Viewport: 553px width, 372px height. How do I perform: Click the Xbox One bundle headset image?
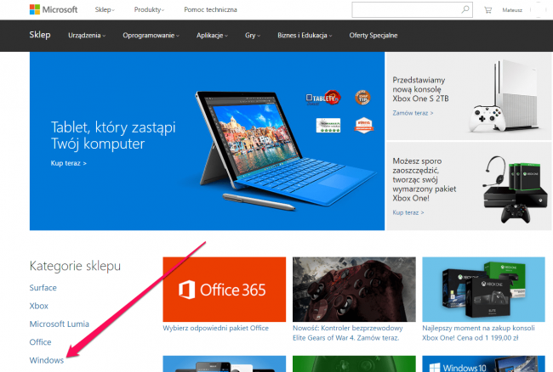point(514,189)
